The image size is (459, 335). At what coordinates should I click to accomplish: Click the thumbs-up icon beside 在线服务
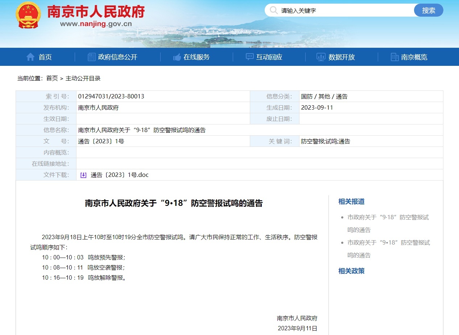pyautogui.click(x=177, y=57)
